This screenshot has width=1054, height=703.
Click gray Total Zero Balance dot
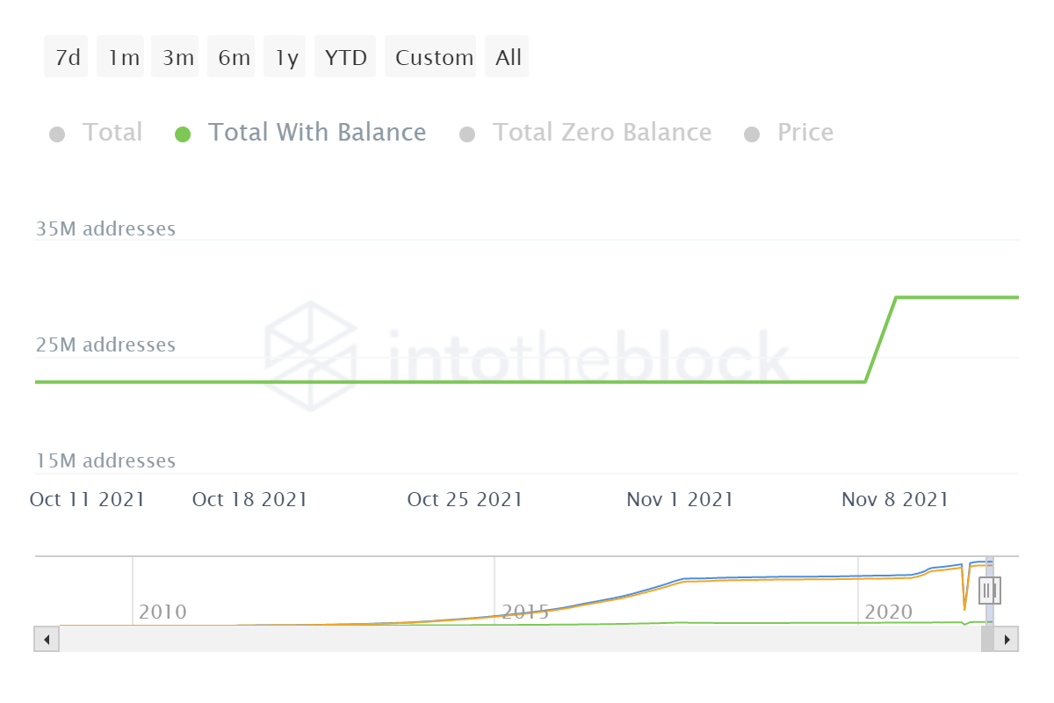tap(467, 134)
